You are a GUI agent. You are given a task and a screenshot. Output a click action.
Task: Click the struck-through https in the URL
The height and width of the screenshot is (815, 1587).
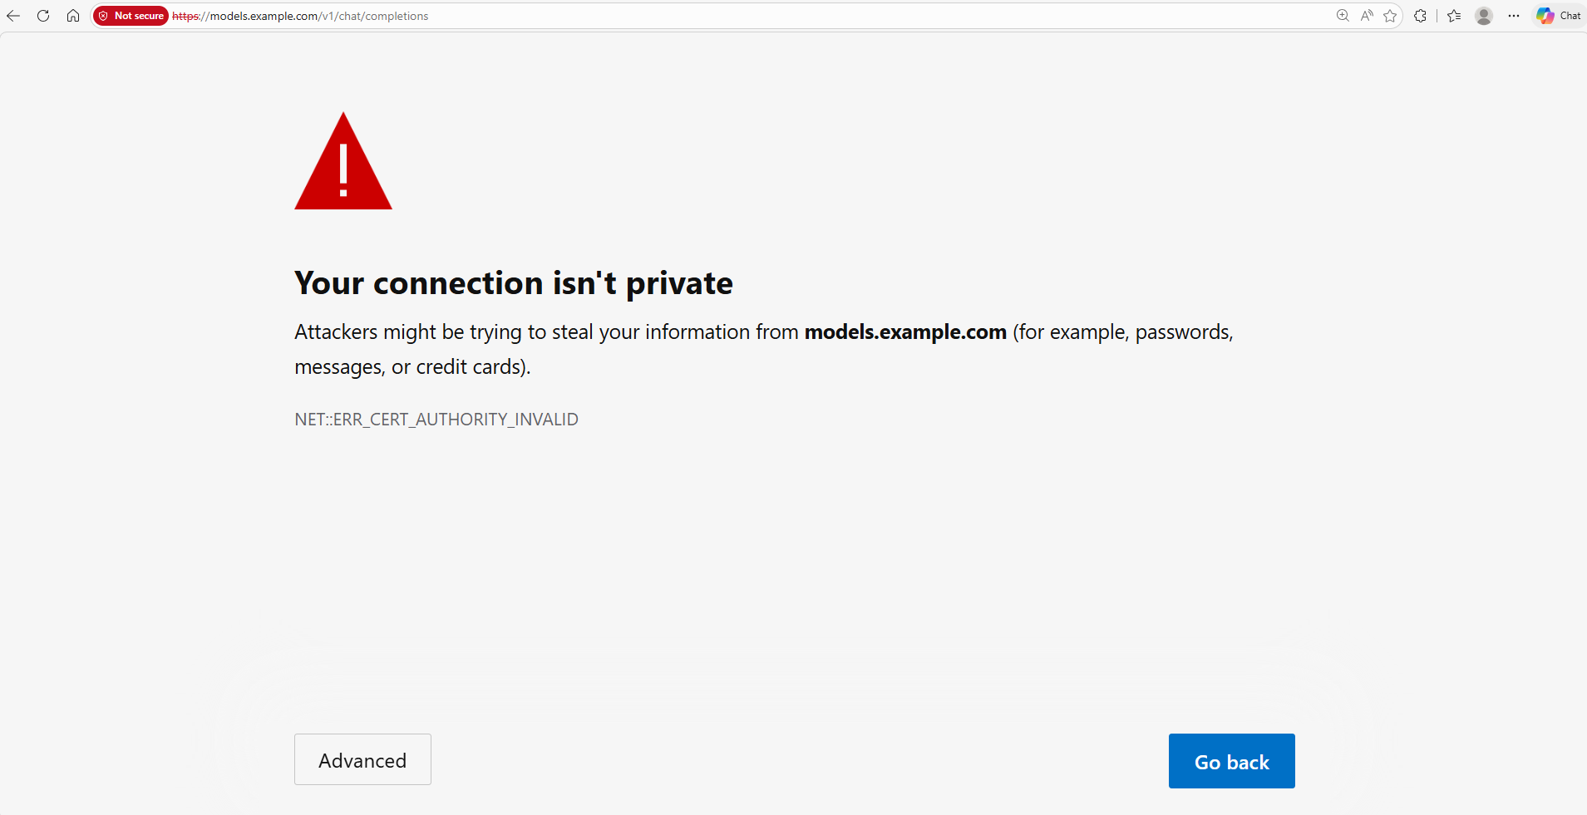[185, 16]
